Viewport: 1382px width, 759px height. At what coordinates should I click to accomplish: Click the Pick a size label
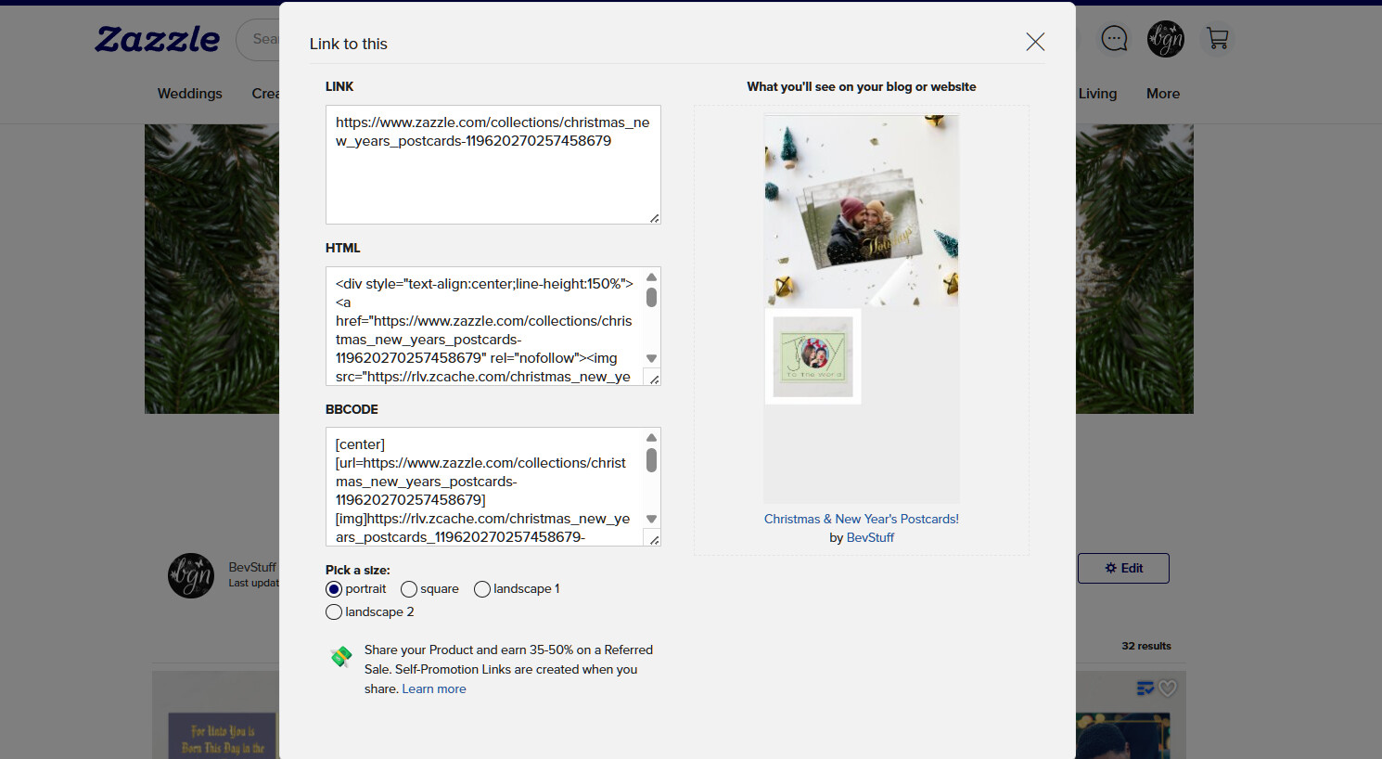click(x=358, y=570)
